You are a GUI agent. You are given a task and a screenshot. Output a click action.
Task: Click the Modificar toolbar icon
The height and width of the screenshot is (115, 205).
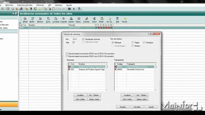point(33,20)
